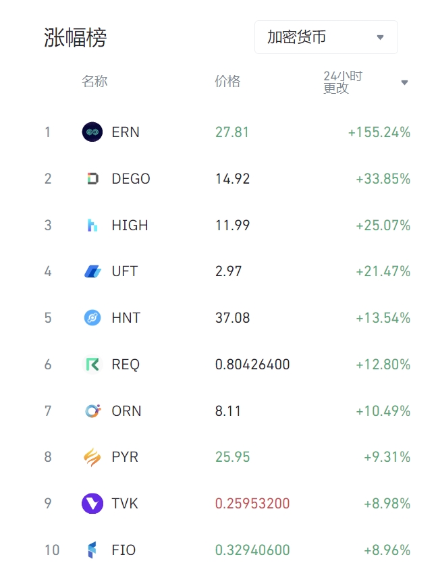
Task: Click the 涨幅榜 heading
Action: pos(76,38)
